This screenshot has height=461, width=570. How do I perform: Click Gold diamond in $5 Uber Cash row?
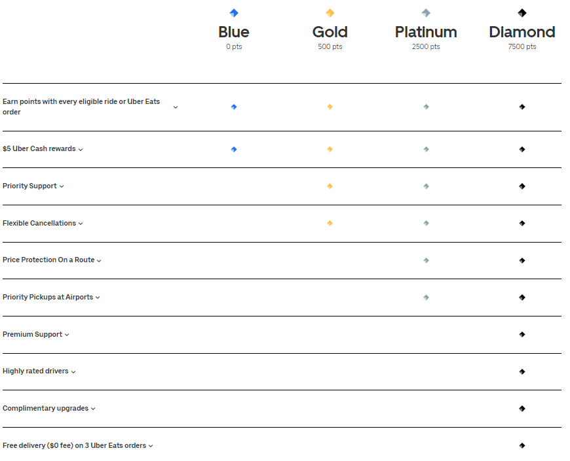(330, 149)
